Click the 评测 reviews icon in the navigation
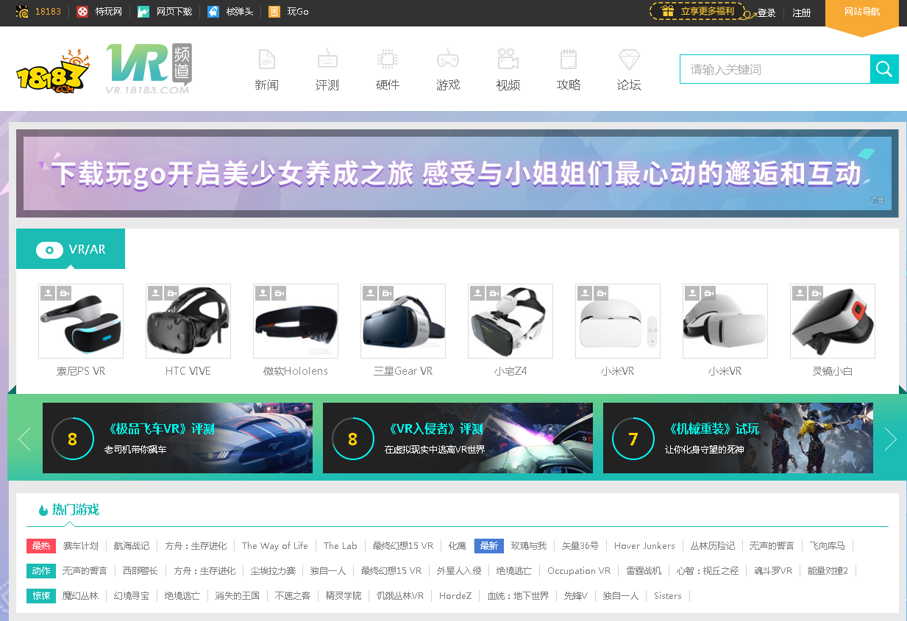Image resolution: width=907 pixels, height=621 pixels. [x=327, y=60]
